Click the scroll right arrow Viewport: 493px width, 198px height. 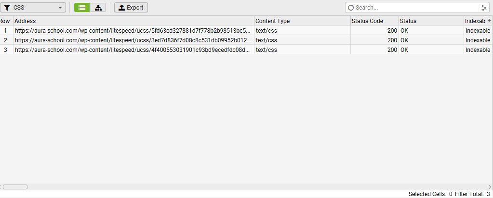(x=490, y=187)
